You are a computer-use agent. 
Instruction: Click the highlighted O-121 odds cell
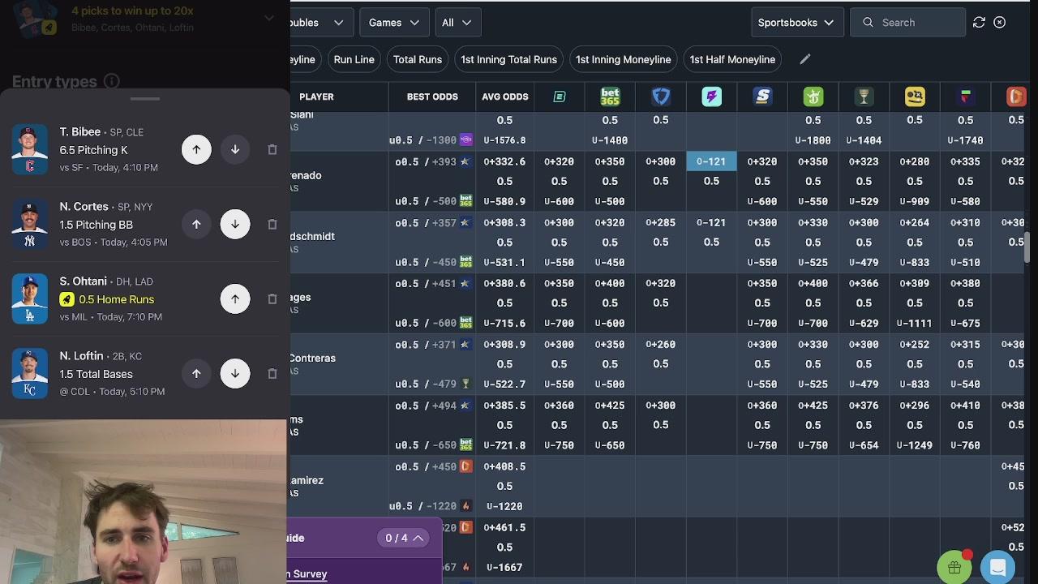tap(711, 161)
